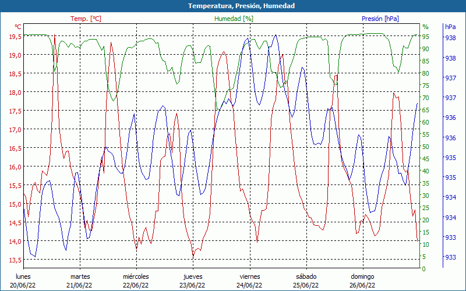Image resolution: width=466 pixels, height=291 pixels.
Task: Click the '60' humidity axis value
Action: 426,122
